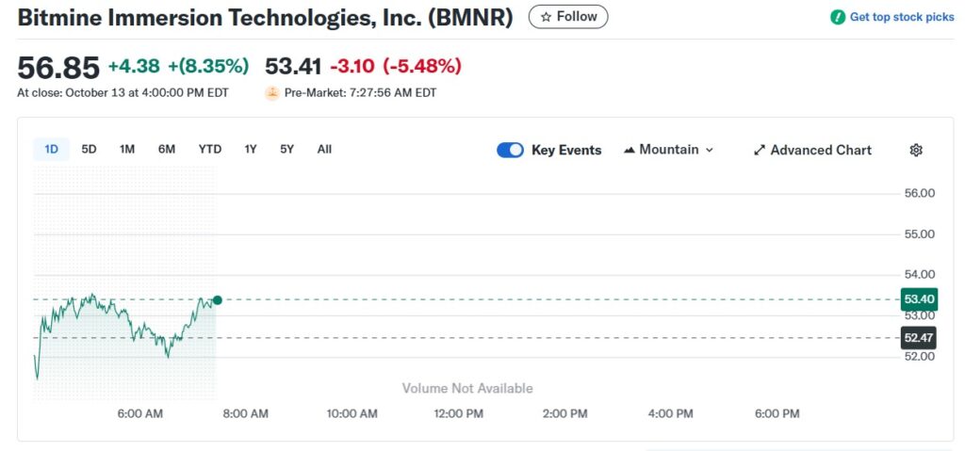Click the pre-market sunrise icon
The height and width of the screenshot is (451, 965).
coord(272,93)
